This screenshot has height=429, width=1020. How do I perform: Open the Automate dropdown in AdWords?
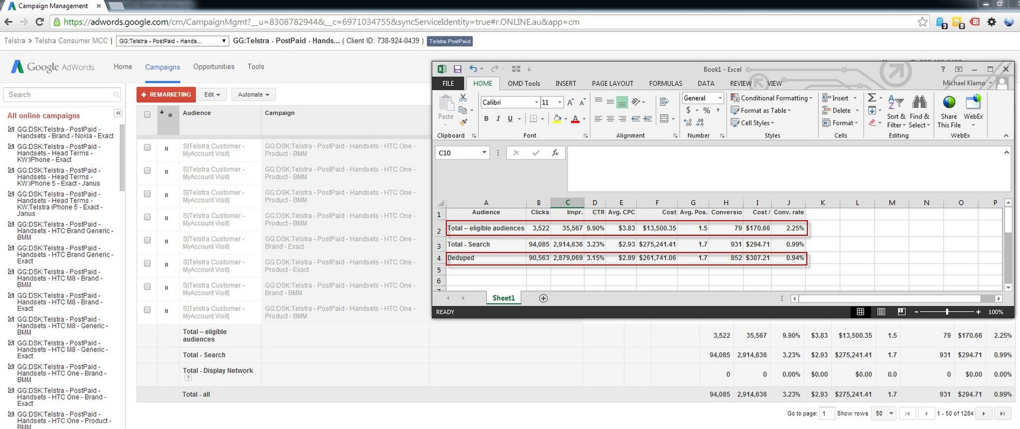(x=254, y=95)
